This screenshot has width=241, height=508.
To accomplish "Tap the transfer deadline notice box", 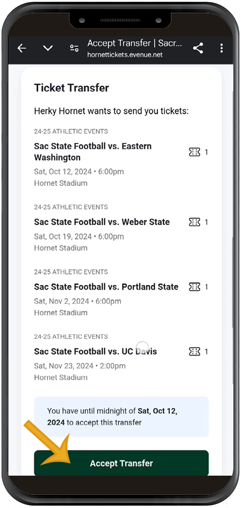I will pos(122,417).
